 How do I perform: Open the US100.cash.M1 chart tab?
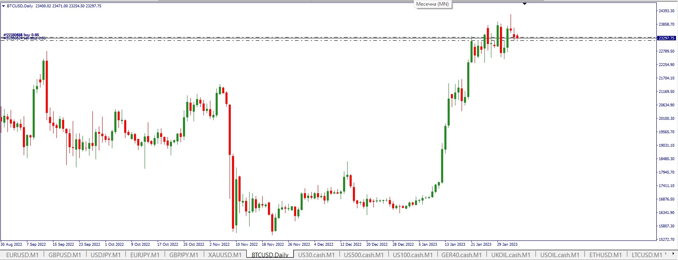point(413,255)
